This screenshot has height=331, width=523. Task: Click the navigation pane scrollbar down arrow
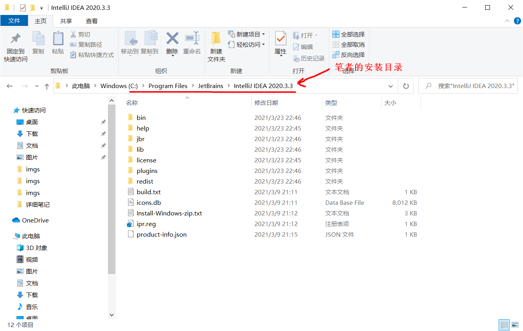coord(111,315)
